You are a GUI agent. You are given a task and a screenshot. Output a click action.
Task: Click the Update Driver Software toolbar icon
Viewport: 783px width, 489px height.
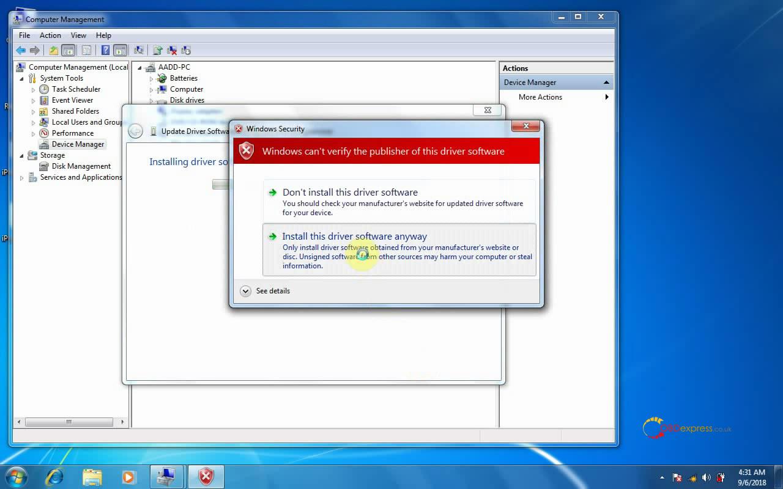[x=158, y=51]
